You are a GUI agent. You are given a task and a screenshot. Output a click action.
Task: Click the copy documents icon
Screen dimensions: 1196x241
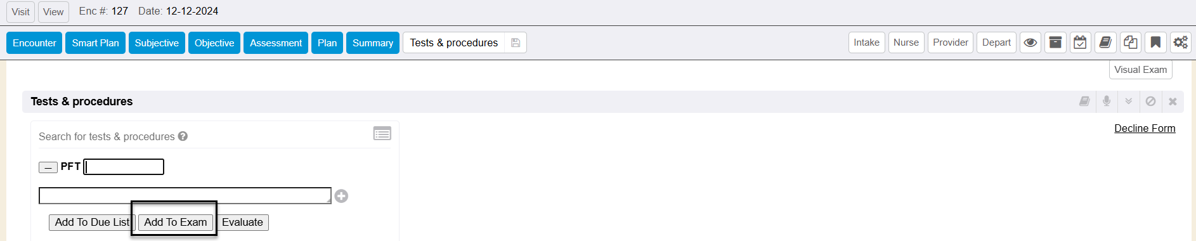[x=1130, y=42]
